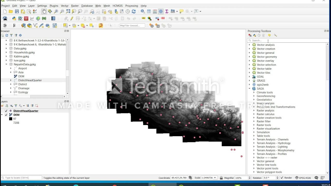Collapse the SAGA toolbox group
This screenshot has width=331, height=186.
pos(250,89)
